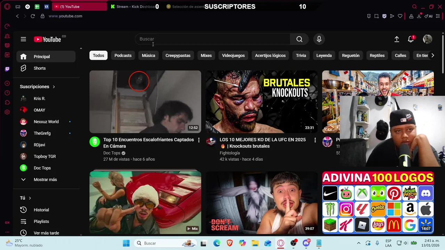Screen dimensions: 445x250
Task: Open the Don't Scream video thumbnail
Action: point(261,202)
